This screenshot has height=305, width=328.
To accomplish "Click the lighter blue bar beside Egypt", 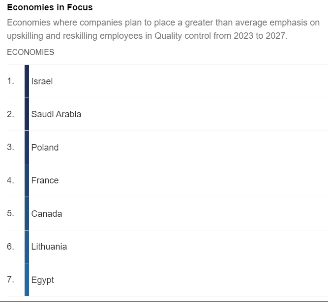I will tap(27, 280).
